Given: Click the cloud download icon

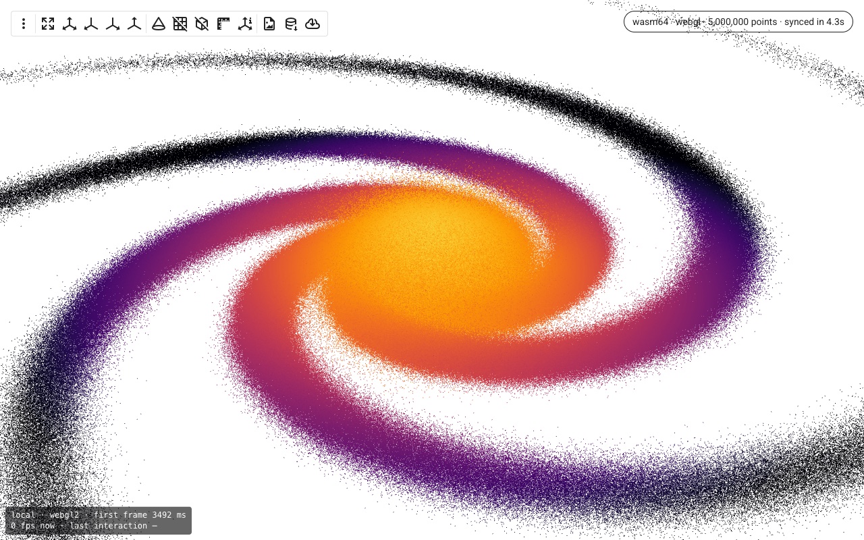Looking at the screenshot, I should pos(313,24).
